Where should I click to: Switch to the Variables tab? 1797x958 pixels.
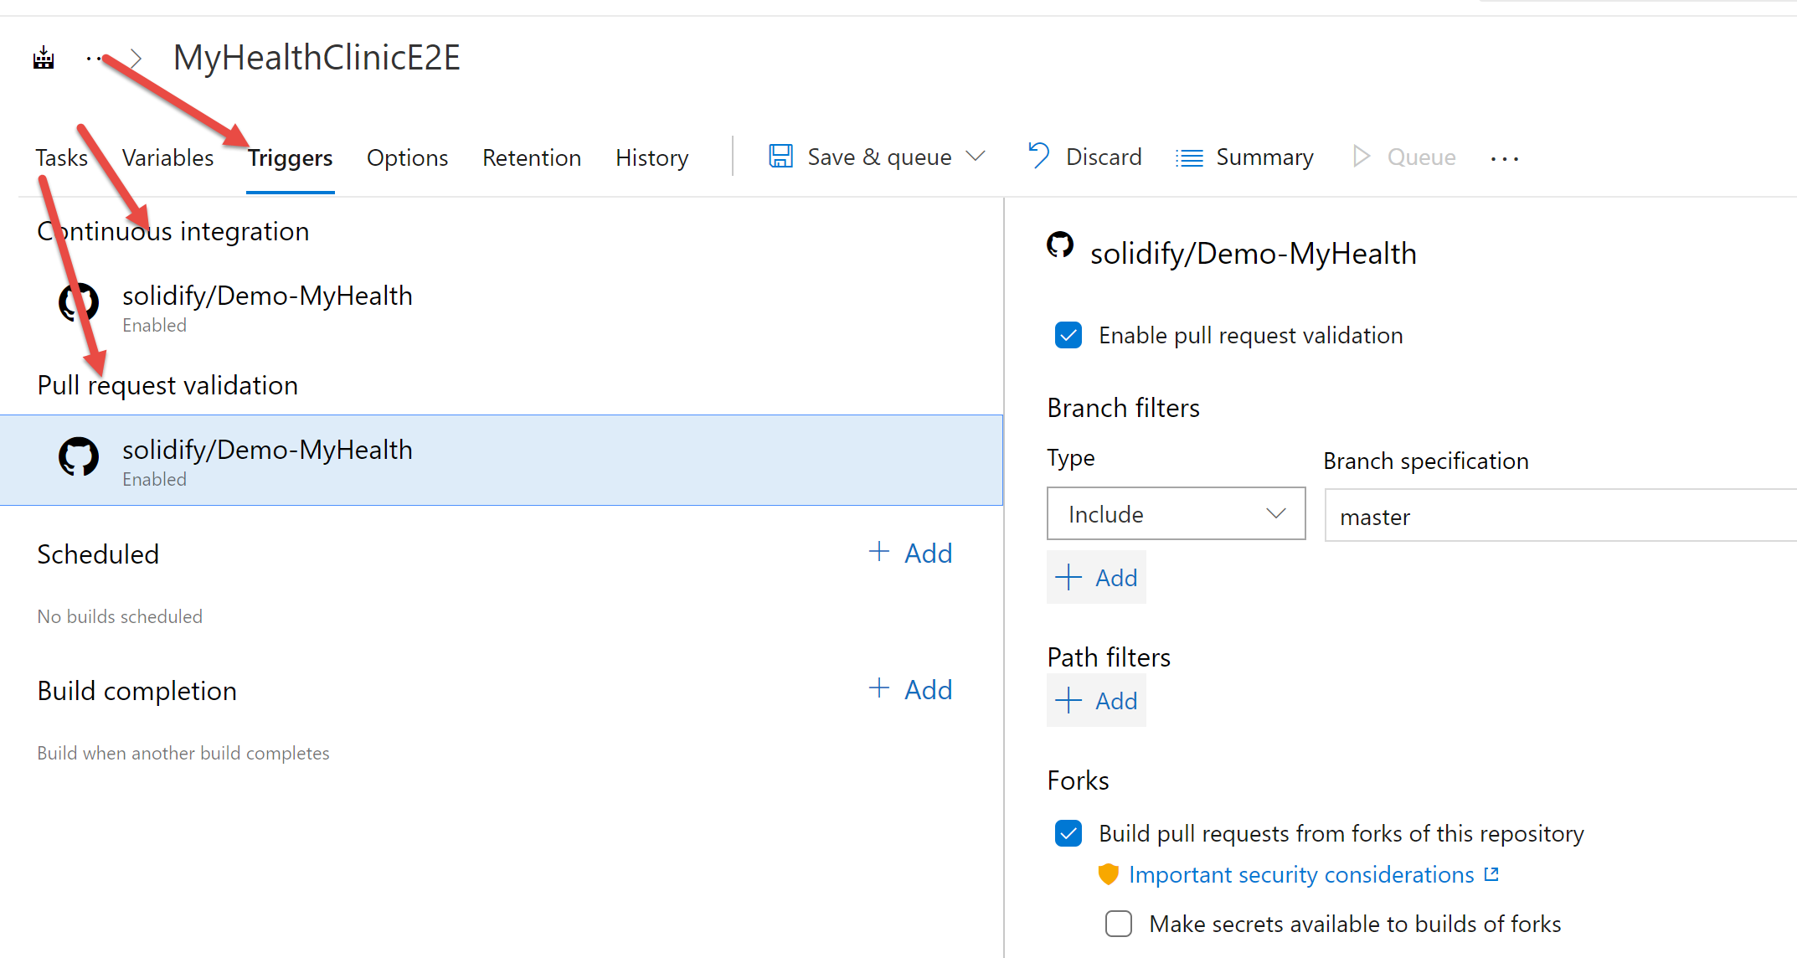pos(167,157)
